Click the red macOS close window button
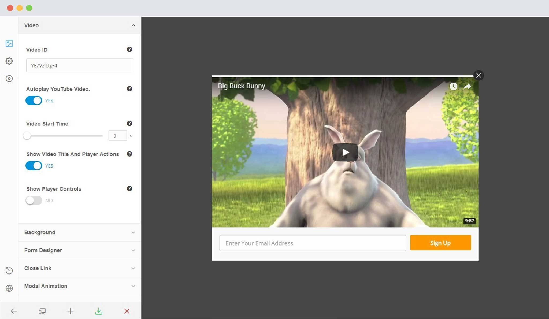 coord(10,8)
